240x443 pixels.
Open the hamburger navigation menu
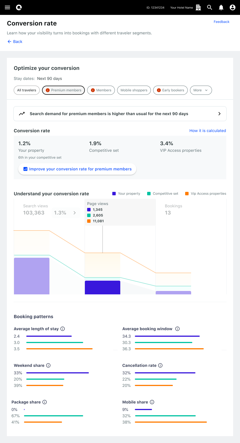(x=7, y=7)
